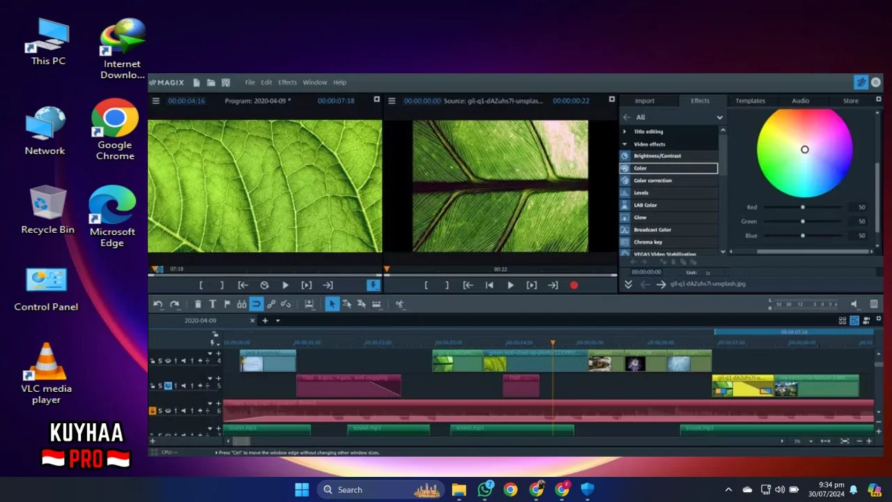892x502 pixels.
Task: Click the color wheel picker handle
Action: point(805,149)
